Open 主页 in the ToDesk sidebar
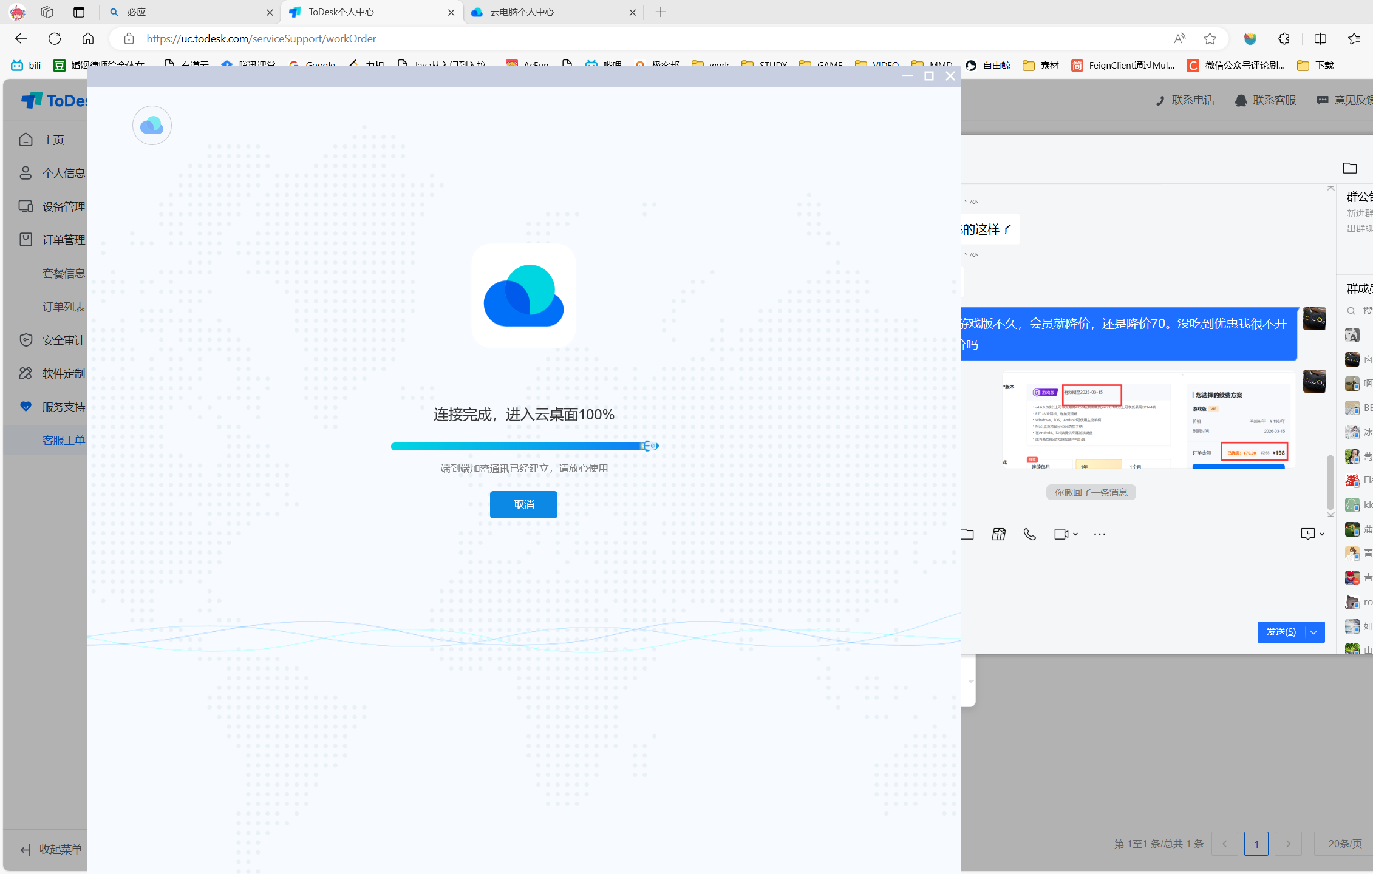Image resolution: width=1373 pixels, height=874 pixels. [x=45, y=140]
